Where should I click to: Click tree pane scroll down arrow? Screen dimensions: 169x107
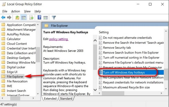tap(38, 94)
